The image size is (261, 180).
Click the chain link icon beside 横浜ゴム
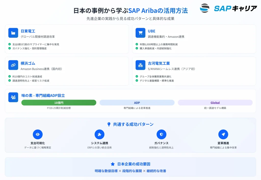coord(13,65)
